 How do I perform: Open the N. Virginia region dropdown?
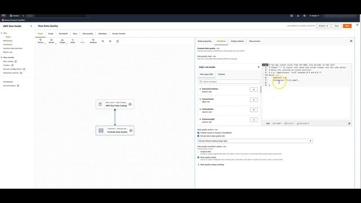point(314,16)
